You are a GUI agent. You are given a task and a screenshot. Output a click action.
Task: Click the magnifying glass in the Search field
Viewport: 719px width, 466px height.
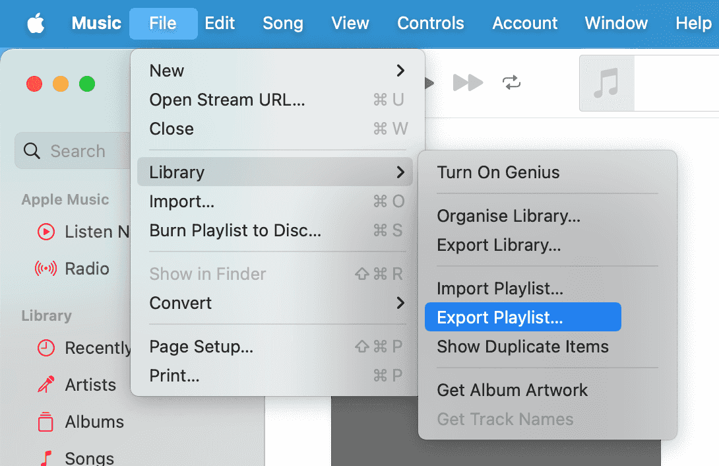(32, 150)
